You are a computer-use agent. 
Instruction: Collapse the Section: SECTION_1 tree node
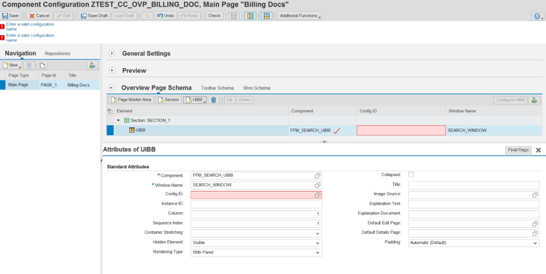tap(118, 121)
